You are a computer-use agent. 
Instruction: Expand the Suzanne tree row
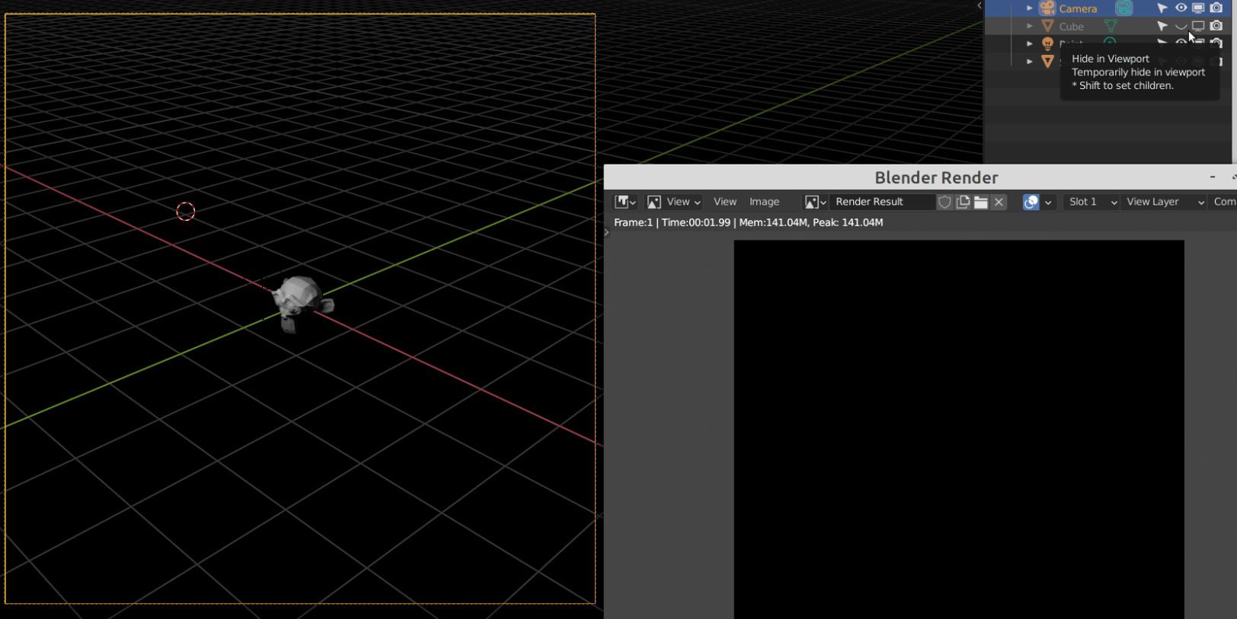coord(1030,61)
